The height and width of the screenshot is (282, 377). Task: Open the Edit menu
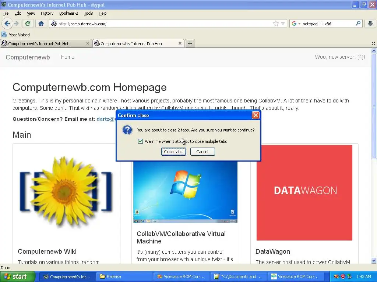(18, 13)
